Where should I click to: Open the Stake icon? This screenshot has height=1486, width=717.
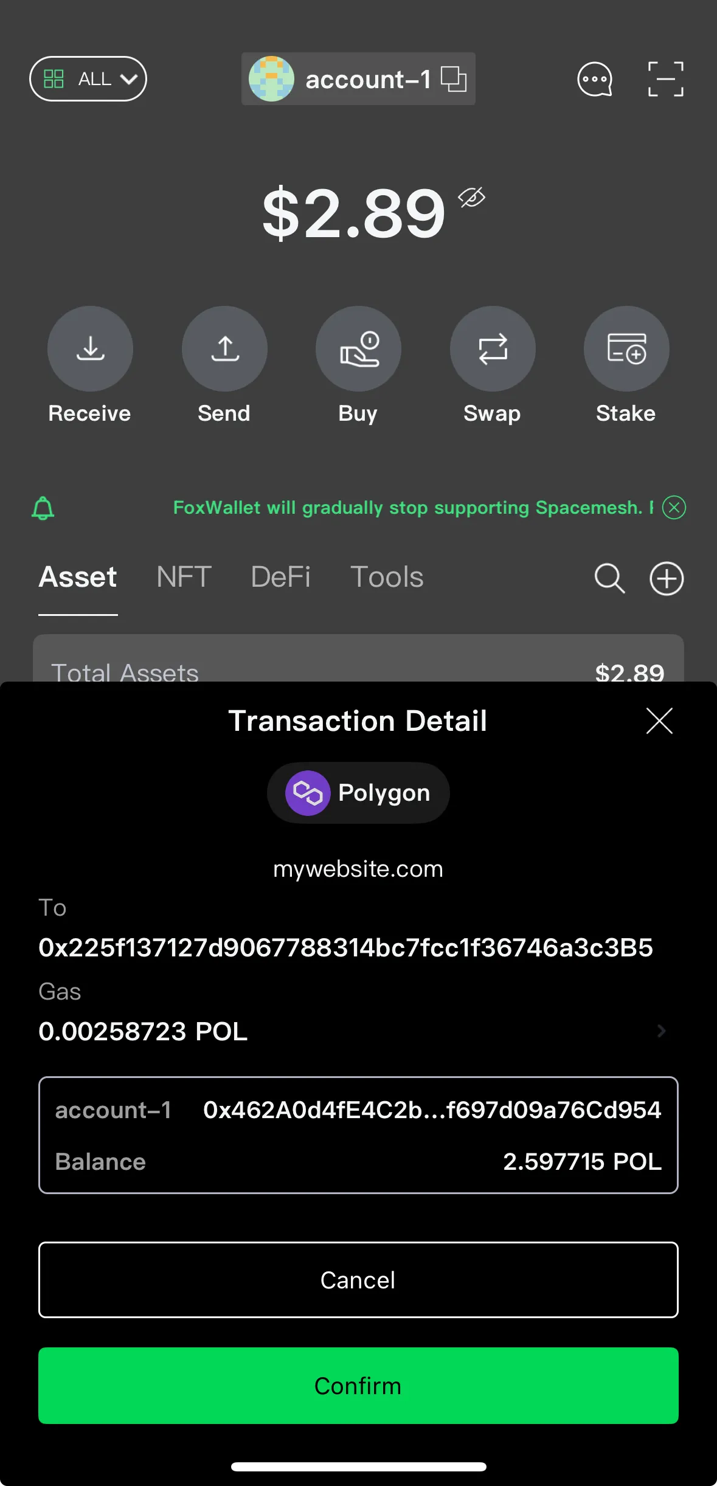626,348
